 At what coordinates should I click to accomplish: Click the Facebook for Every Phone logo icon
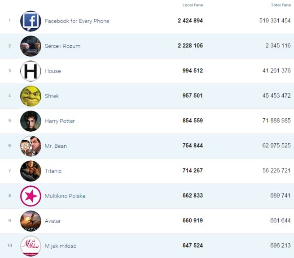31,21
